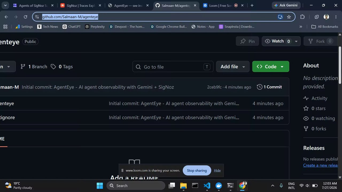Open the weather widget showing 19°C
Viewport: 342px width, 192px height.
click(19, 186)
